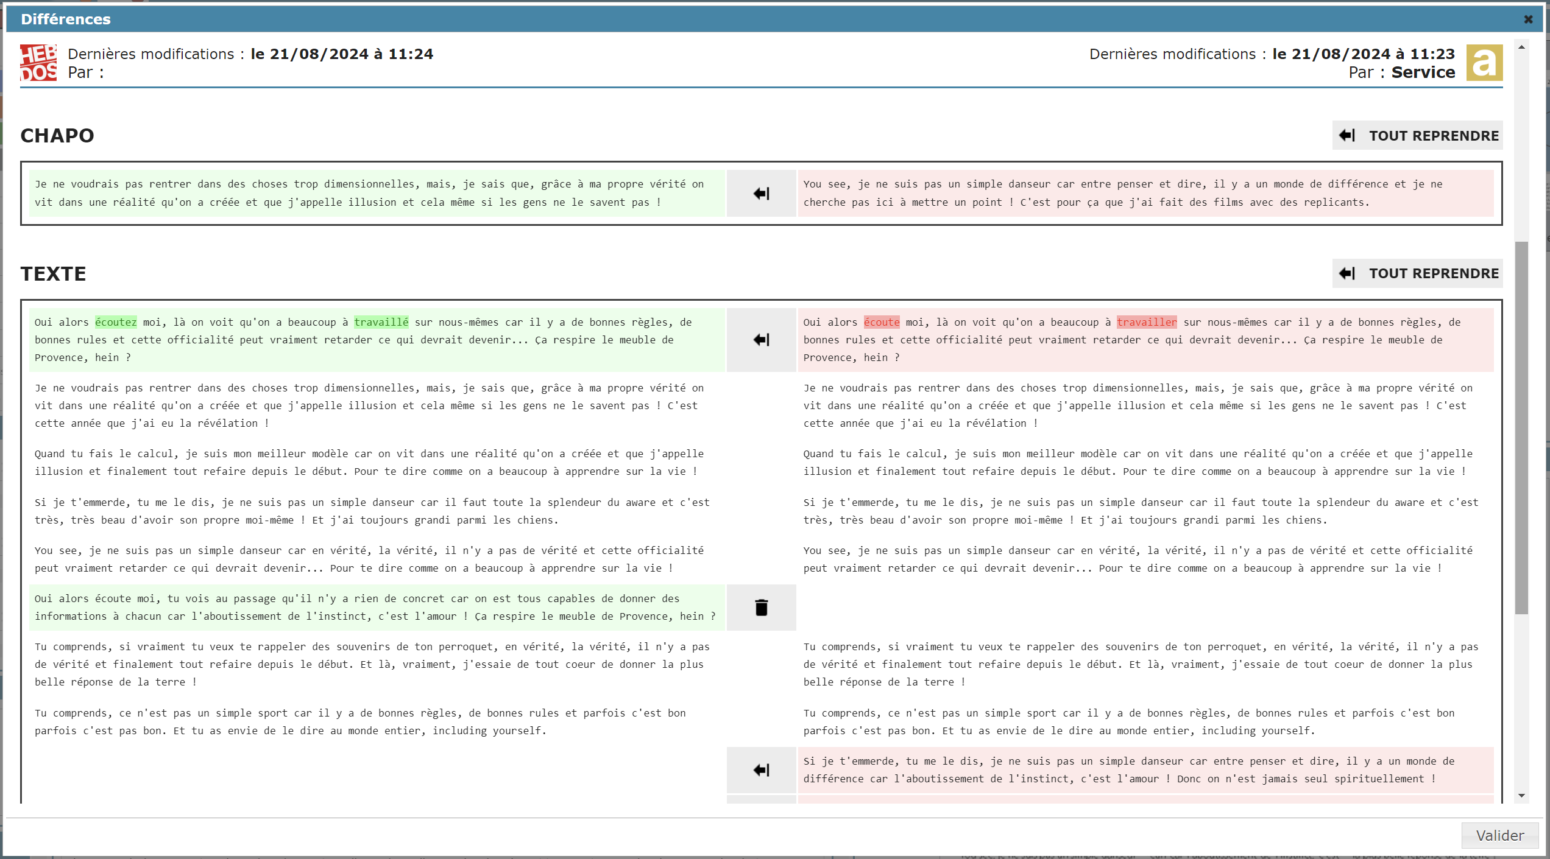The height and width of the screenshot is (859, 1550).
Task: Click the scrollbar up arrow
Action: point(1521,47)
